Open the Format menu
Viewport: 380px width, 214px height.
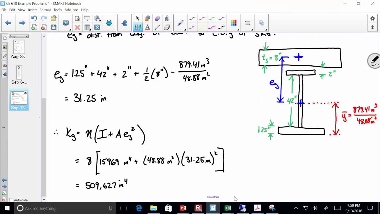[45, 10]
